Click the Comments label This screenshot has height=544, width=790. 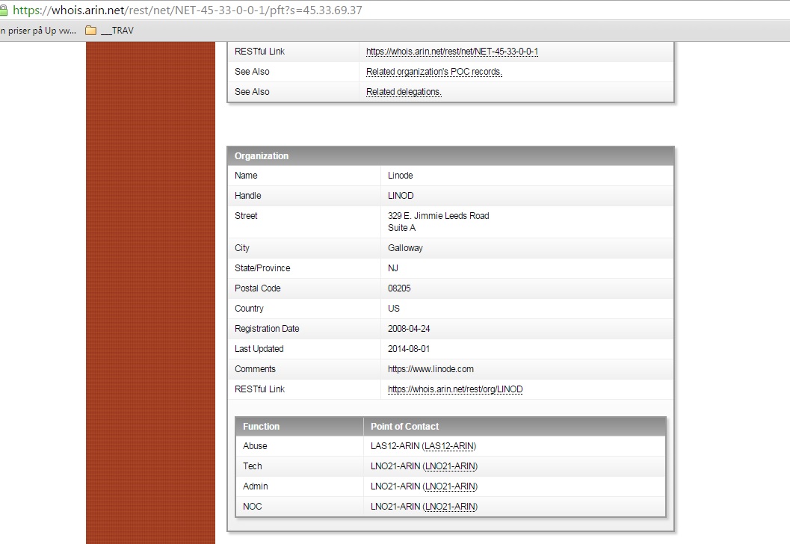(x=255, y=368)
